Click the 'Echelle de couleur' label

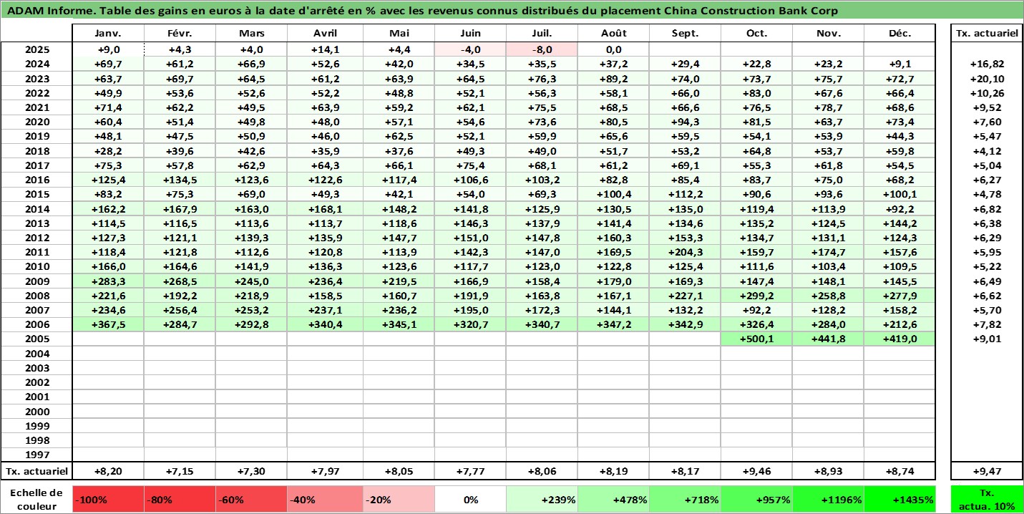(x=36, y=500)
